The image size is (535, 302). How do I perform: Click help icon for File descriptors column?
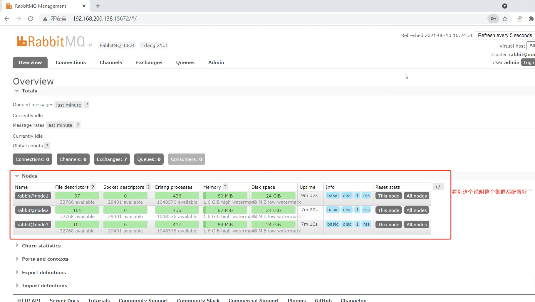pyautogui.click(x=93, y=187)
